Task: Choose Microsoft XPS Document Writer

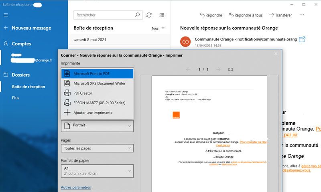Action: point(97,83)
